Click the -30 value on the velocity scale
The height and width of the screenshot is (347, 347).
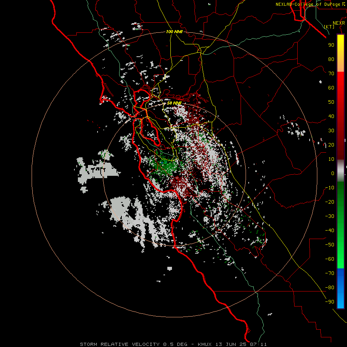click(x=330, y=216)
